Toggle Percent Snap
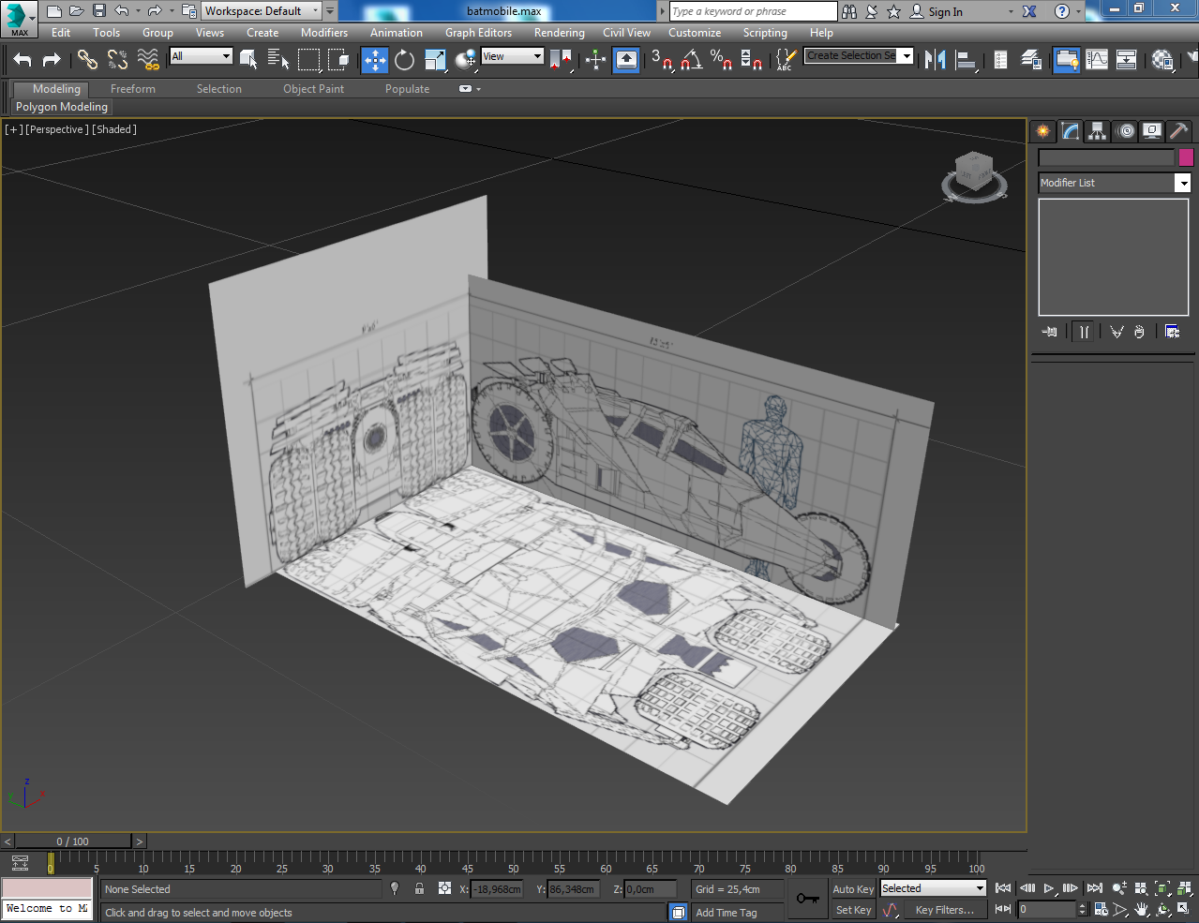 tap(721, 60)
